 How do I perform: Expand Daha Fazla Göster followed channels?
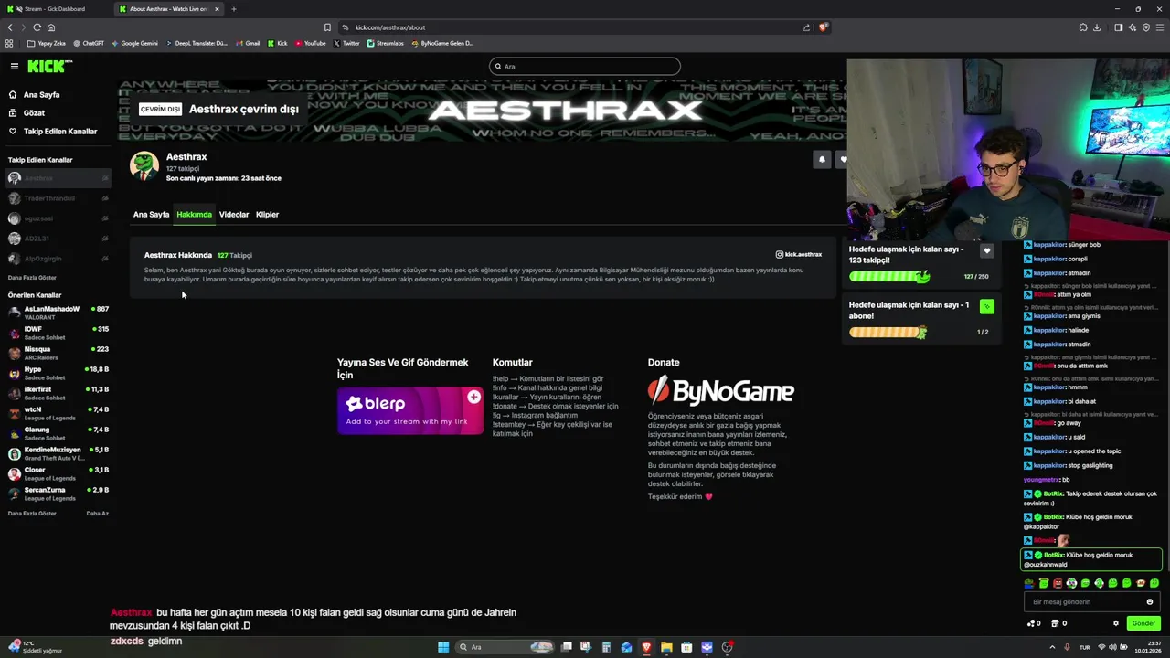click(x=32, y=278)
